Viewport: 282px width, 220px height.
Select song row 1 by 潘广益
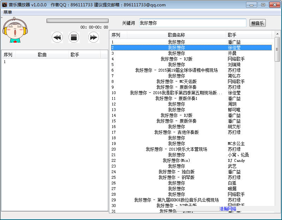click(x=176, y=42)
